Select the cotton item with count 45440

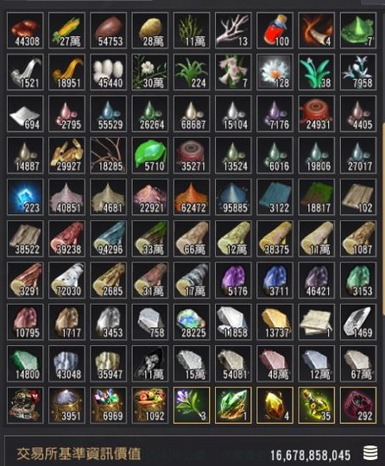pos(109,72)
